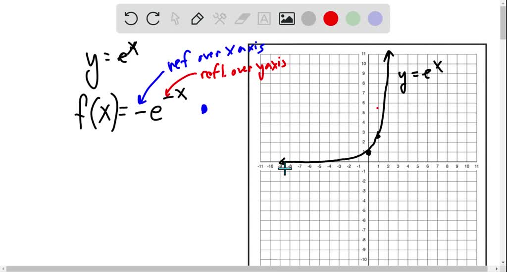Pick the red pen color
Viewport: 507px width, 272px height.
point(331,18)
